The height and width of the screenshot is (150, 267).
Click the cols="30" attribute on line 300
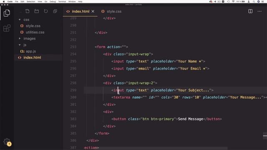(x=171, y=97)
